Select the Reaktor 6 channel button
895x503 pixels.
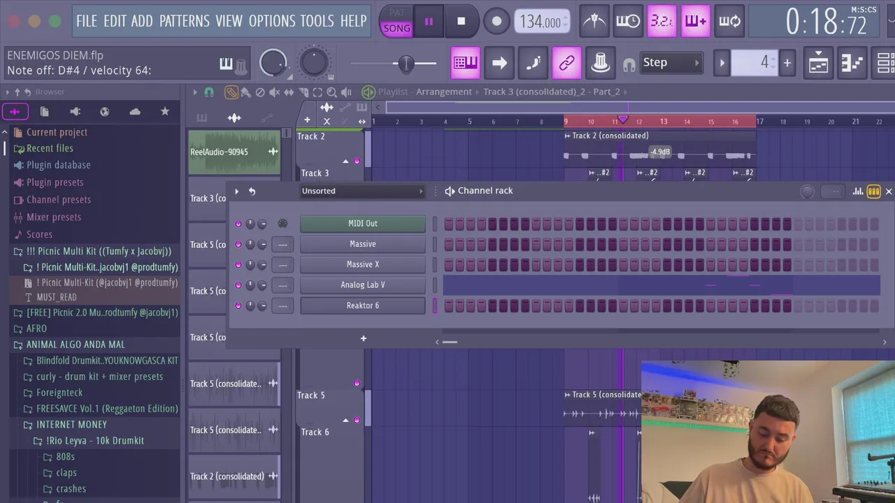(362, 305)
